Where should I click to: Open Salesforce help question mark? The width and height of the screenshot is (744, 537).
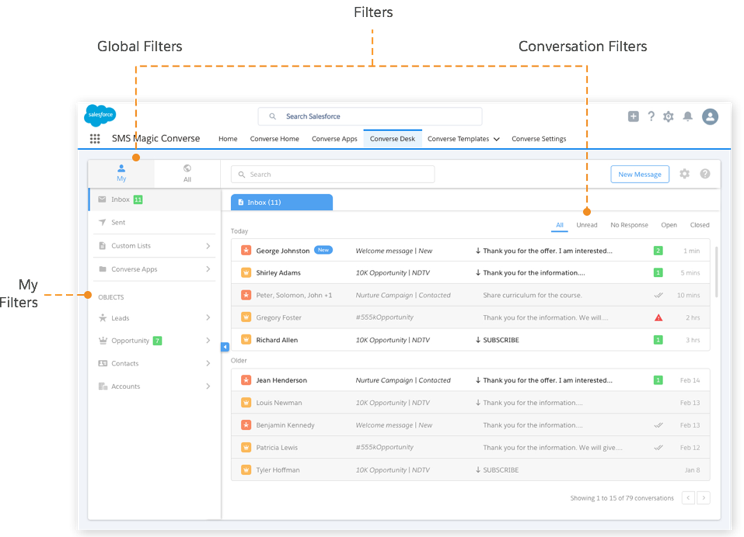[651, 116]
